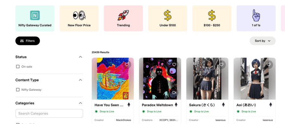The image size is (285, 124).
Task: Click the black Filters button
Action: coord(28,41)
